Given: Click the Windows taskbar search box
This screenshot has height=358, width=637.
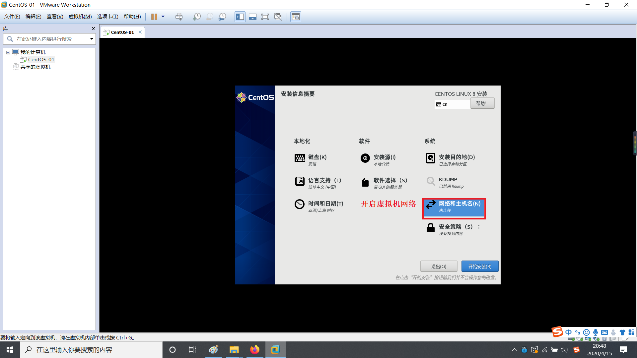Looking at the screenshot, I should tap(91, 350).
